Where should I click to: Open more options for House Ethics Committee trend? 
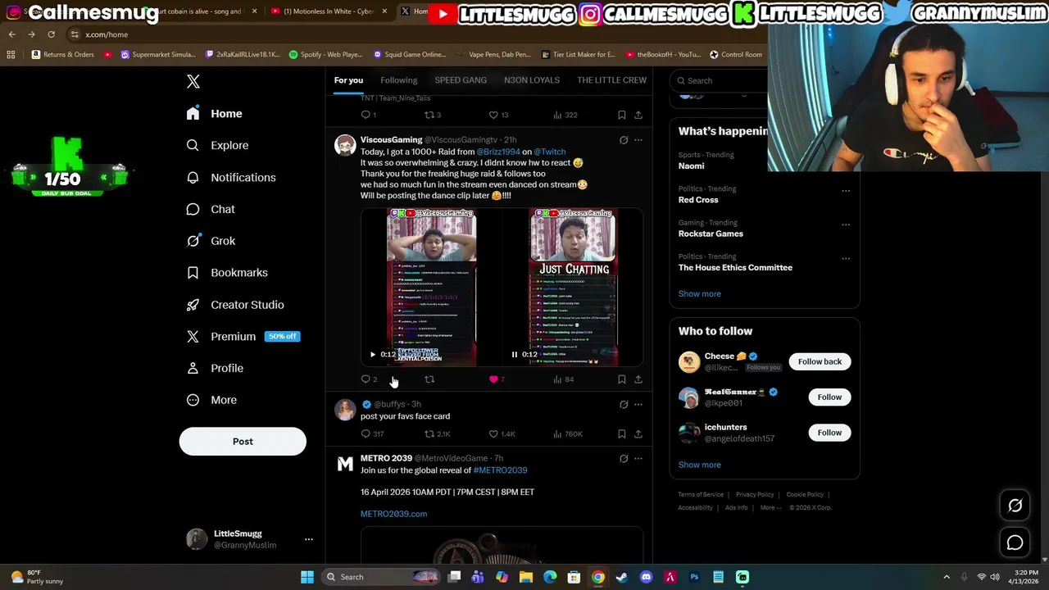pyautogui.click(x=846, y=258)
